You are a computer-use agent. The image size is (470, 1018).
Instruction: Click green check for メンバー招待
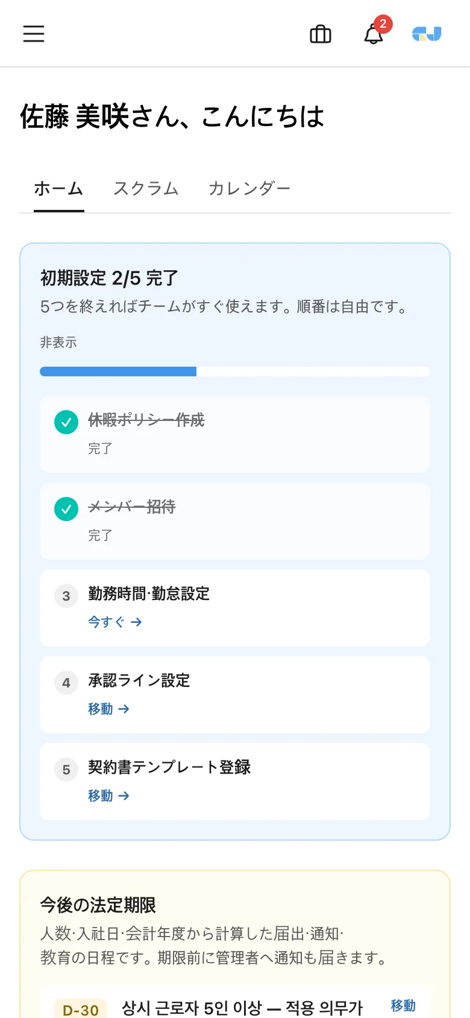pyautogui.click(x=66, y=509)
